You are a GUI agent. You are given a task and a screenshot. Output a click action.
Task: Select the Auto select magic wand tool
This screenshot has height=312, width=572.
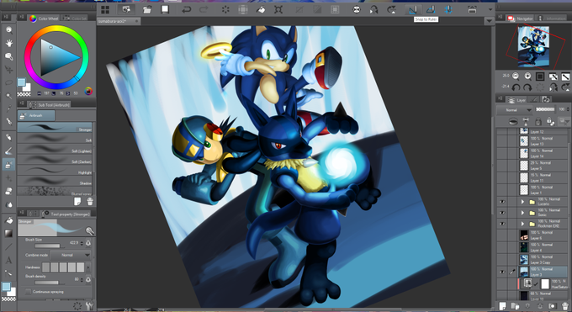tap(8, 96)
